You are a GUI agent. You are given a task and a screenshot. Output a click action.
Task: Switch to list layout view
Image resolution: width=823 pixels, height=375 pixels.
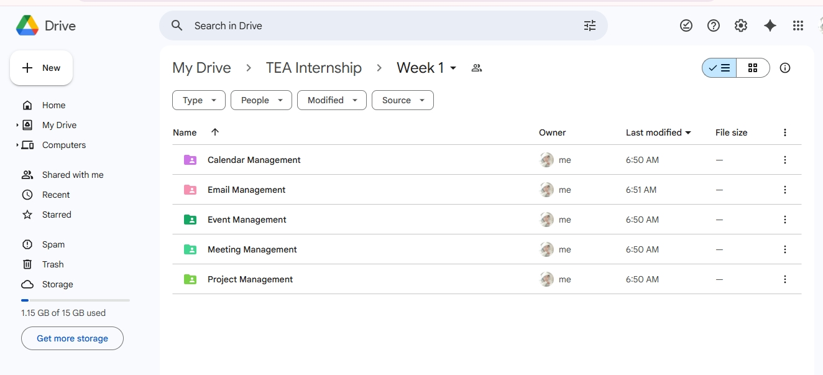pos(720,68)
